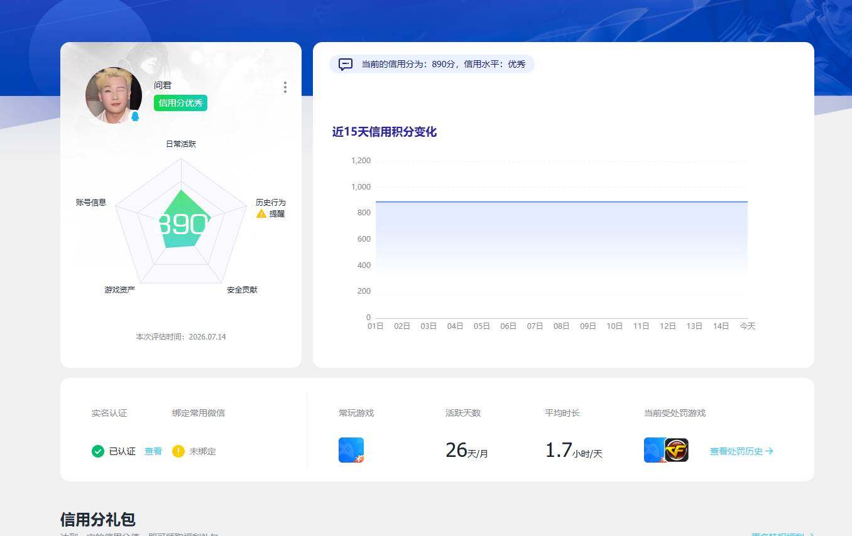Click the 01日 label on chart axis

[376, 326]
